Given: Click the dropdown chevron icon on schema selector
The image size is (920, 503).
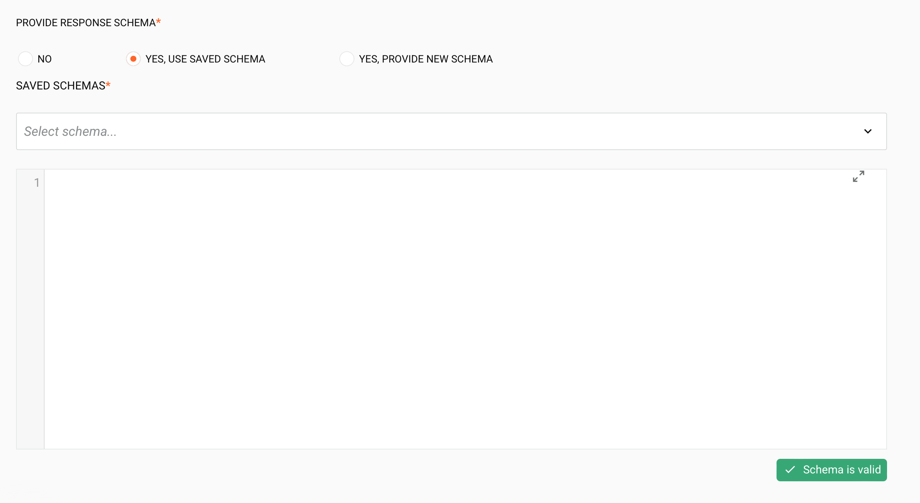Looking at the screenshot, I should [868, 131].
